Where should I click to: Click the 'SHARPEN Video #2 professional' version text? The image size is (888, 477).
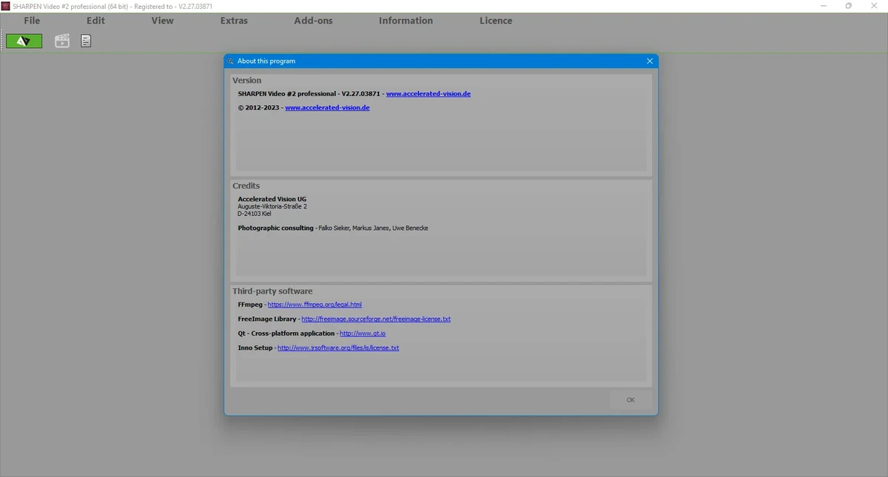pyautogui.click(x=287, y=94)
